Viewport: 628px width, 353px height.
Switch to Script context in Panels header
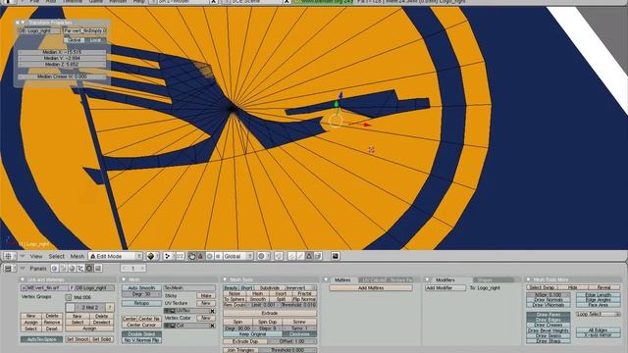click(63, 269)
